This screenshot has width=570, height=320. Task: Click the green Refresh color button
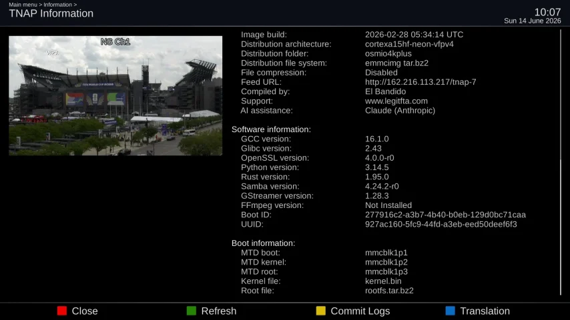191,311
